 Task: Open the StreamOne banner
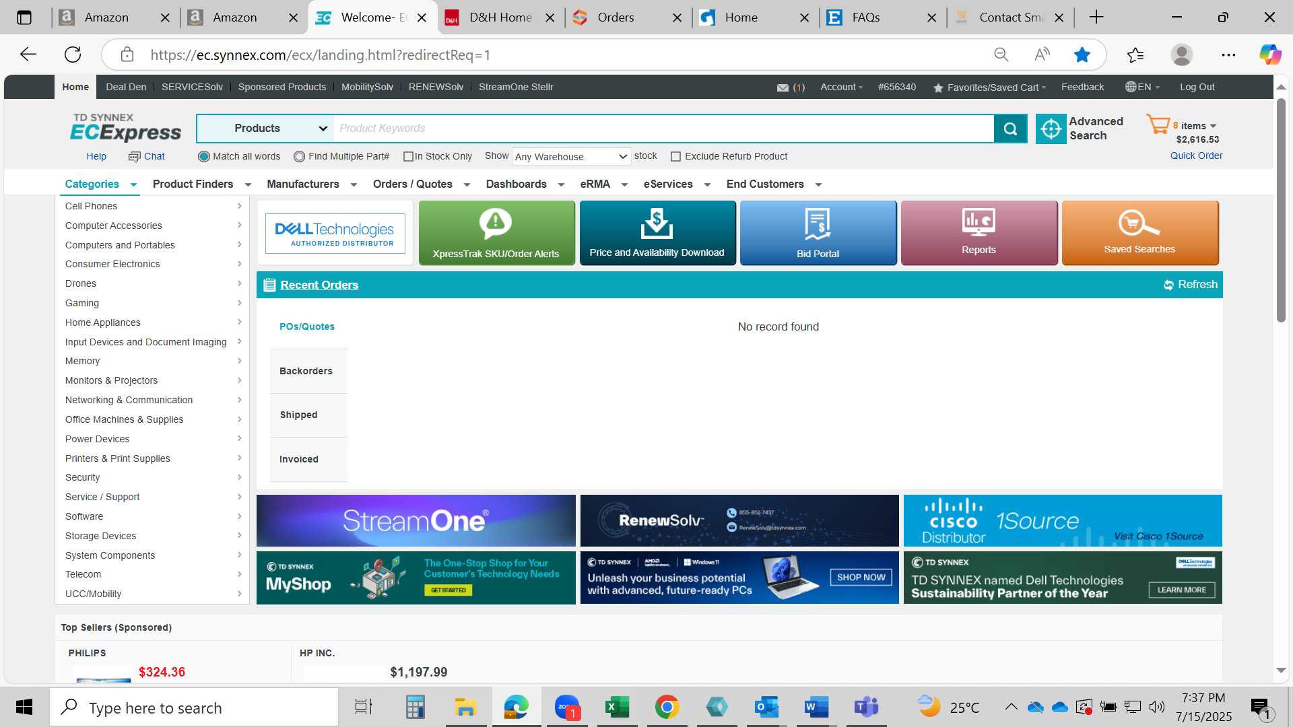(416, 521)
